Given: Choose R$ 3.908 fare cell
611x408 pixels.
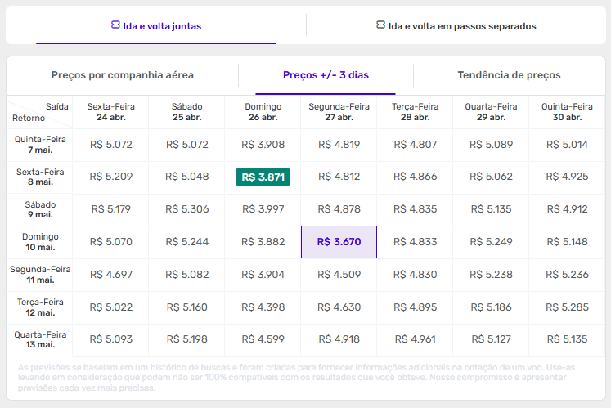Looking at the screenshot, I should 263,145.
